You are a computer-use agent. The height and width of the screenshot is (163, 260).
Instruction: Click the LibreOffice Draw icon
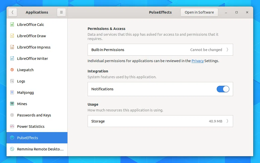click(x=12, y=36)
